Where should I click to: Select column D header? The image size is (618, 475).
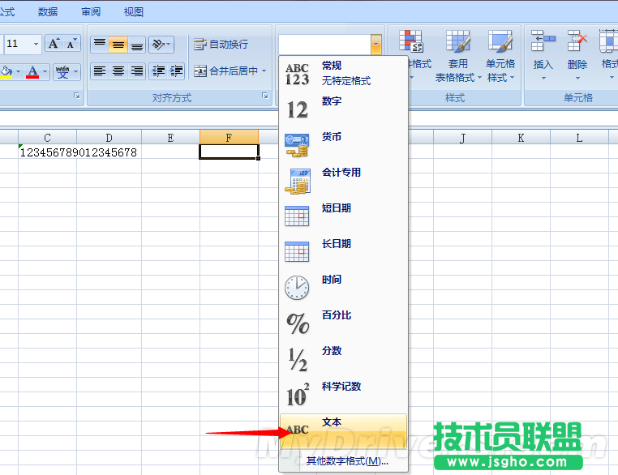point(109,138)
